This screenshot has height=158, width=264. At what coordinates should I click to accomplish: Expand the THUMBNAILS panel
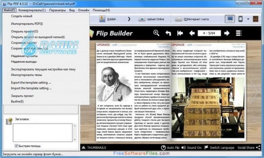pyautogui.click(x=94, y=148)
